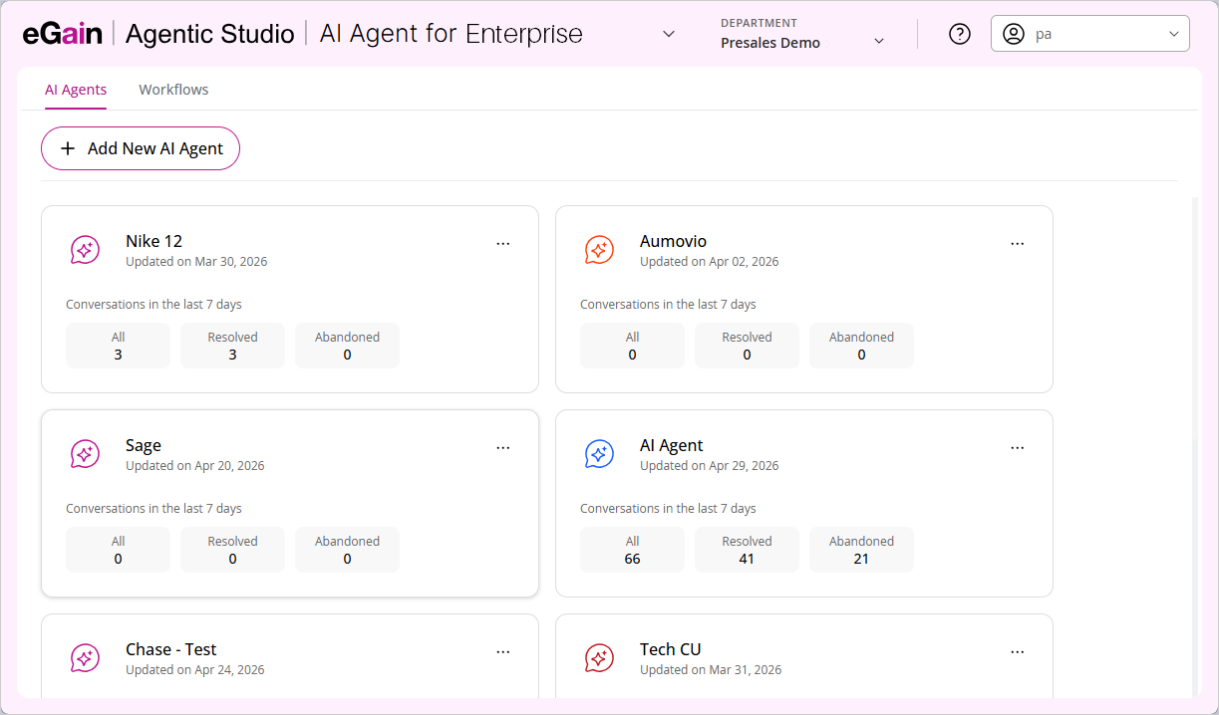This screenshot has width=1219, height=715.
Task: Open the Chase - Test more options menu
Action: pyautogui.click(x=503, y=651)
